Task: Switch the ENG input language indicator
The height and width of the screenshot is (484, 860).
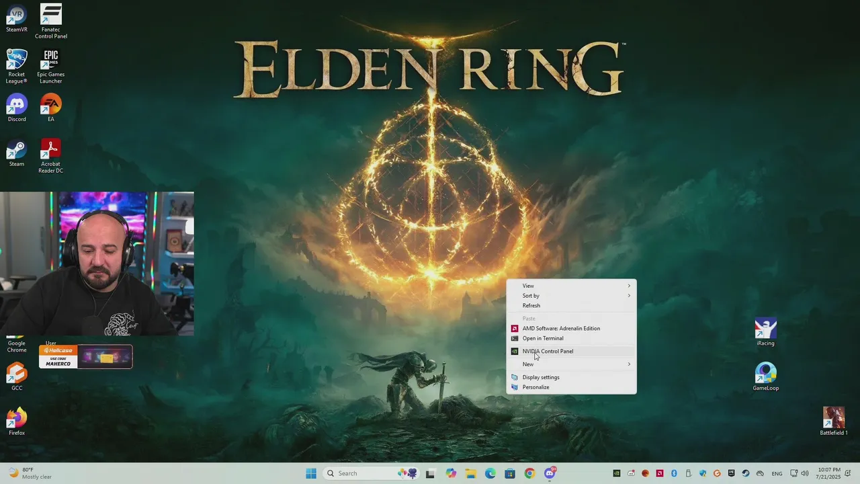Action: (x=777, y=473)
